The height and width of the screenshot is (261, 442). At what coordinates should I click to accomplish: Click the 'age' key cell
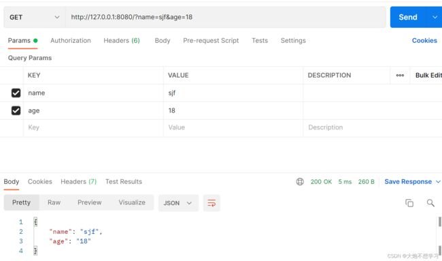pyautogui.click(x=93, y=110)
